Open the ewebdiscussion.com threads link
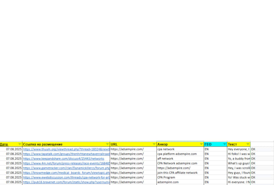Screen dimensions: 274x185 [x=66, y=177]
